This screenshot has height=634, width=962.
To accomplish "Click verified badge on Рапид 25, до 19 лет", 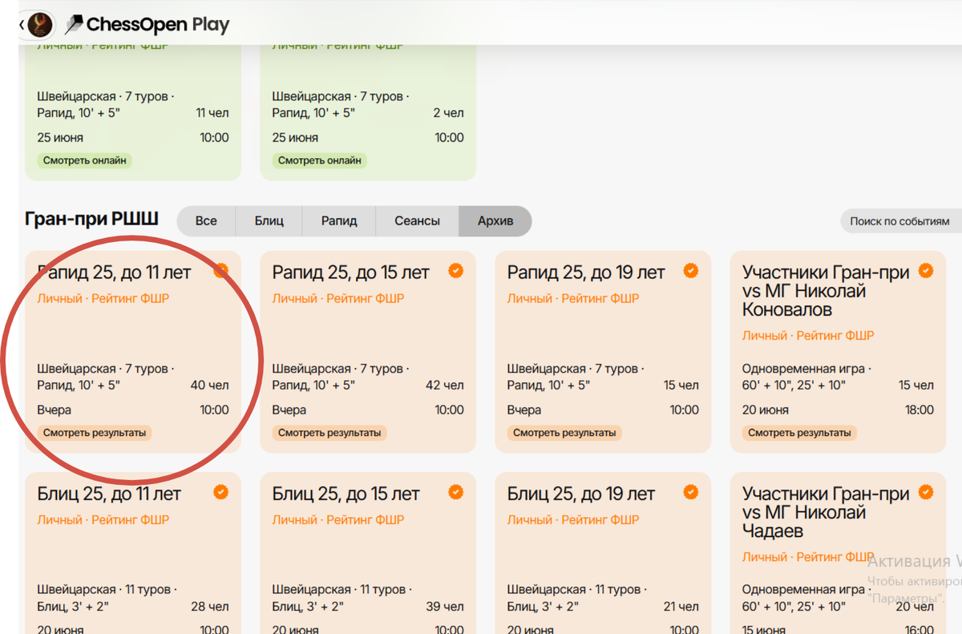I will click(x=690, y=271).
